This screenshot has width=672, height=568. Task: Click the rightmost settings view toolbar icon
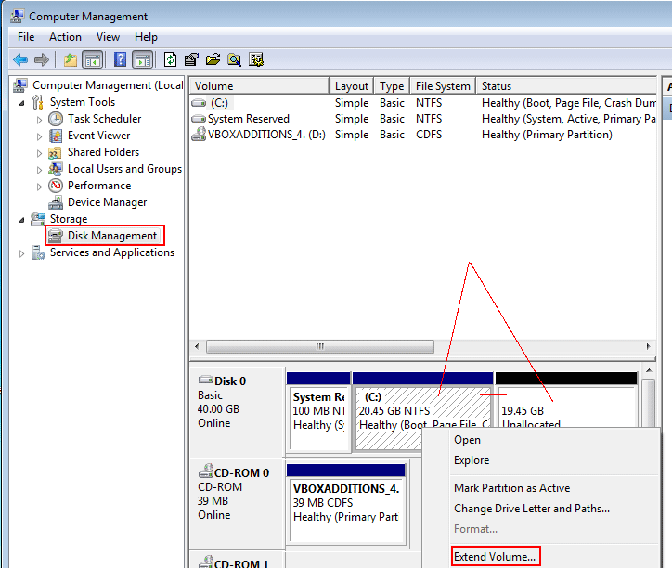256,59
